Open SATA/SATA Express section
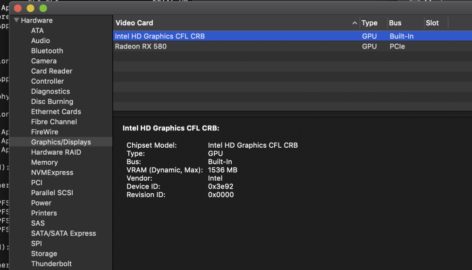 [64, 233]
